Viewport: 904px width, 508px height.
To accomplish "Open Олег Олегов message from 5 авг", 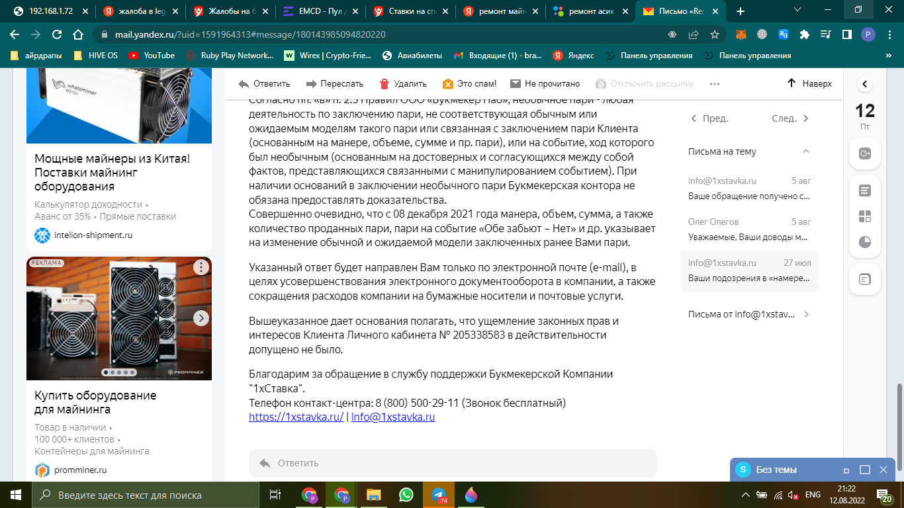I will click(x=749, y=229).
